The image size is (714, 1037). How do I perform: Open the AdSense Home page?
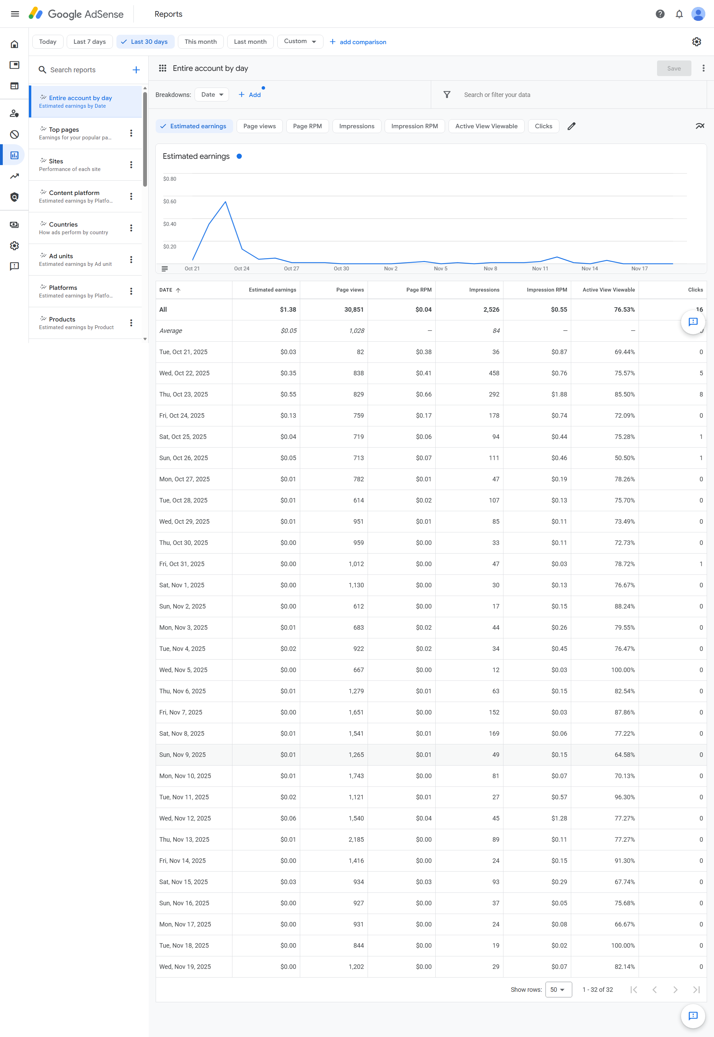(x=14, y=45)
